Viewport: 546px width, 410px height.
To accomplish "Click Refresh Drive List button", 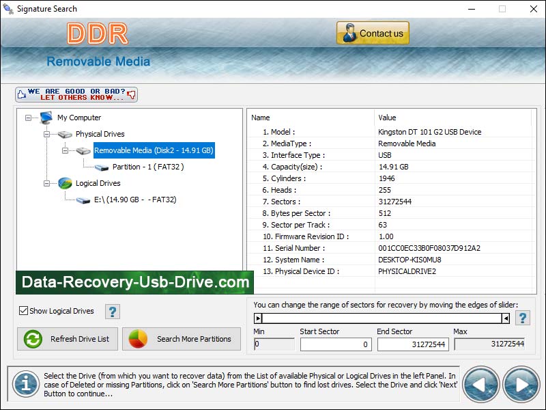I will pos(68,338).
